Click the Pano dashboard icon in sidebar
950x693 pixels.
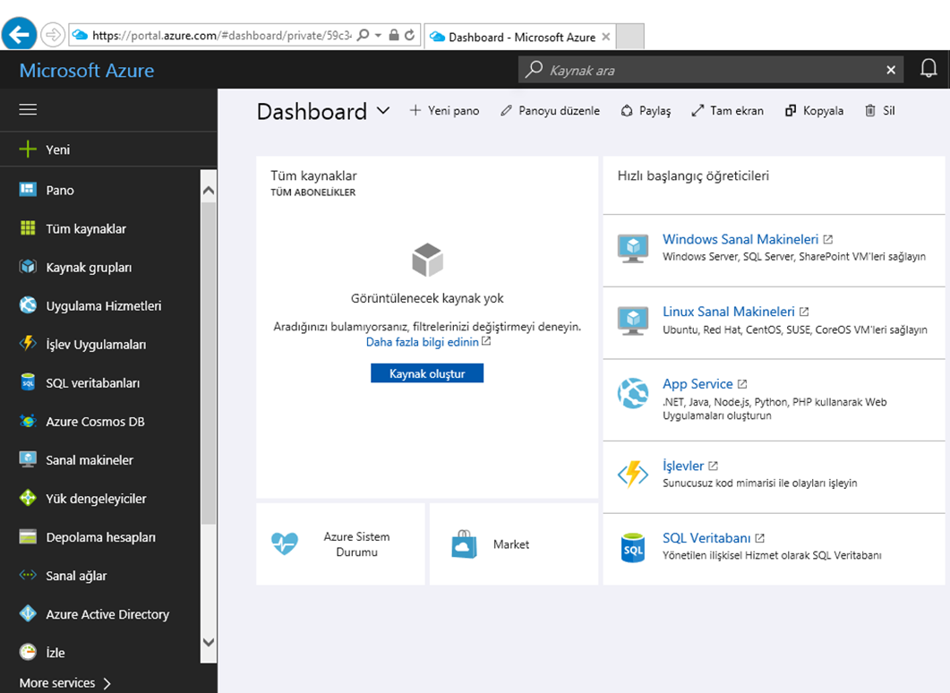coord(28,190)
